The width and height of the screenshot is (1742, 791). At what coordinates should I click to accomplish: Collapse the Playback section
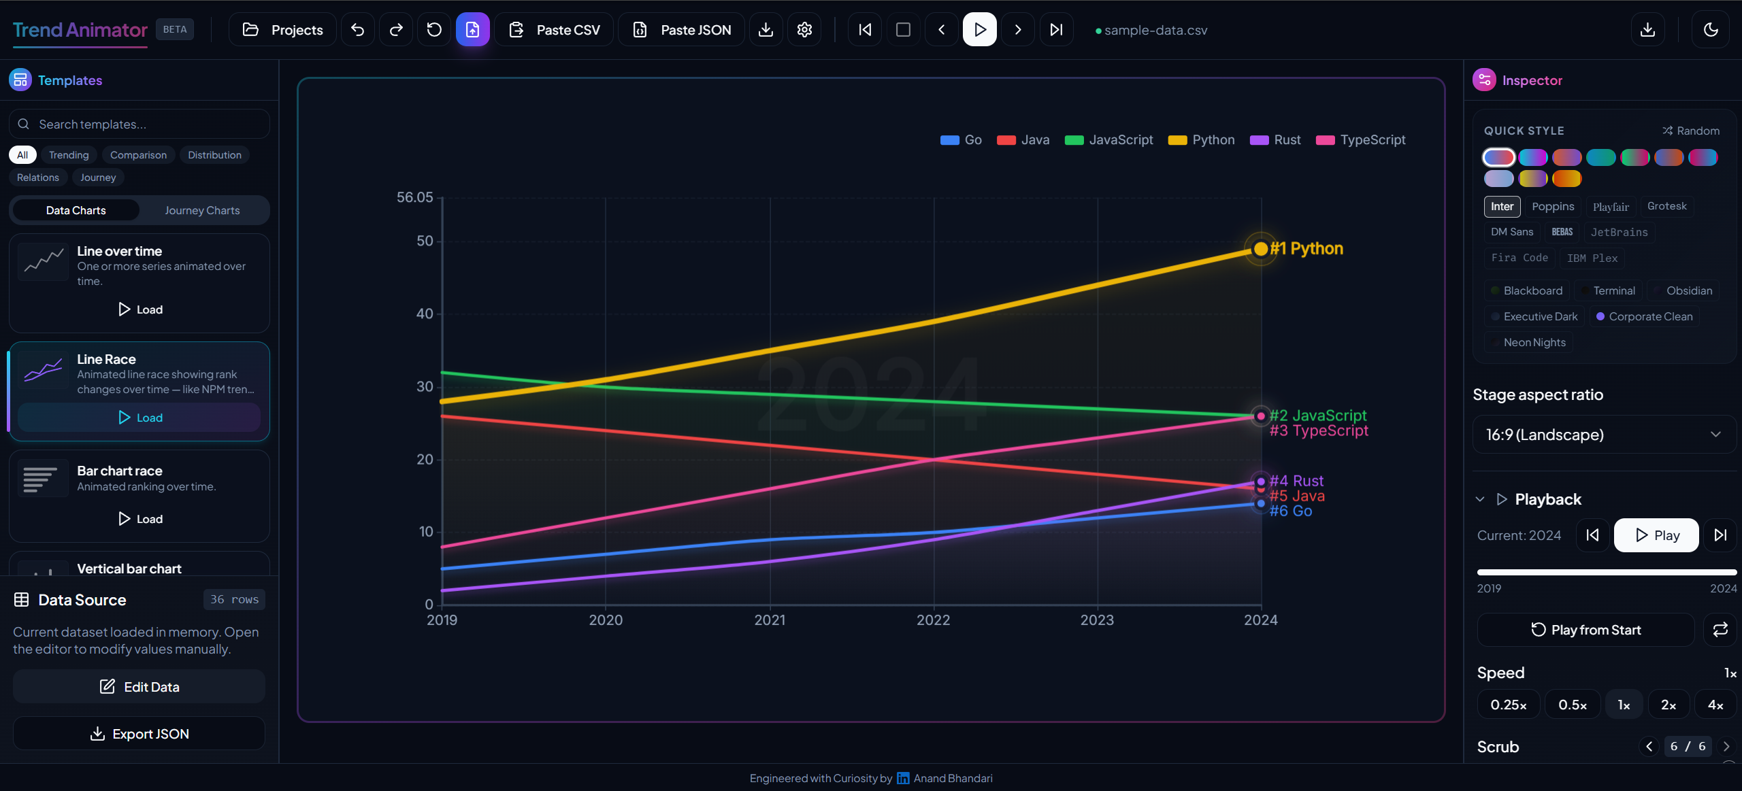click(x=1480, y=499)
